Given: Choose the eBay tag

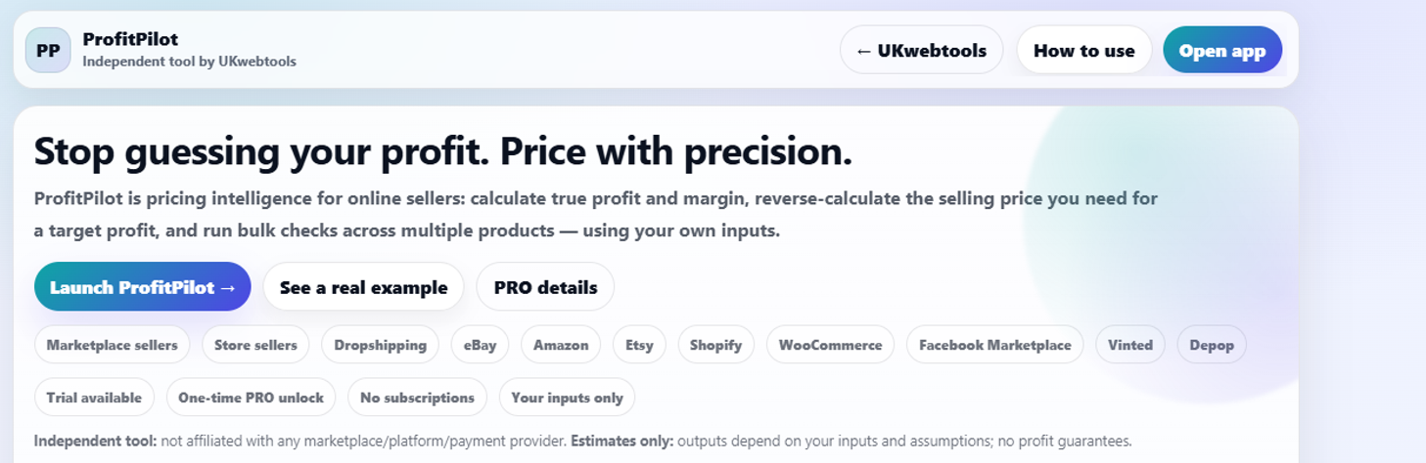Looking at the screenshot, I should pos(481,345).
